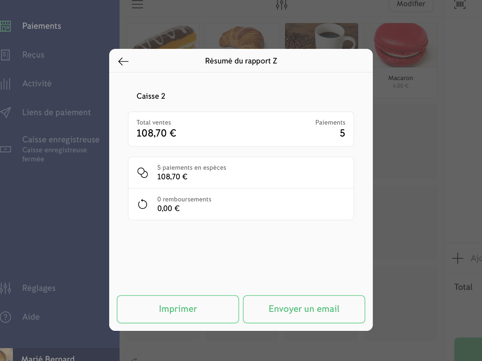Select the Paiements menu item
The width and height of the screenshot is (482, 361).
point(42,26)
